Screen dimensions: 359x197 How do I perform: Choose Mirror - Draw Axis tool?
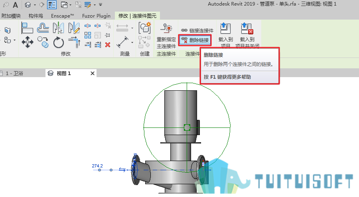[x=74, y=28]
